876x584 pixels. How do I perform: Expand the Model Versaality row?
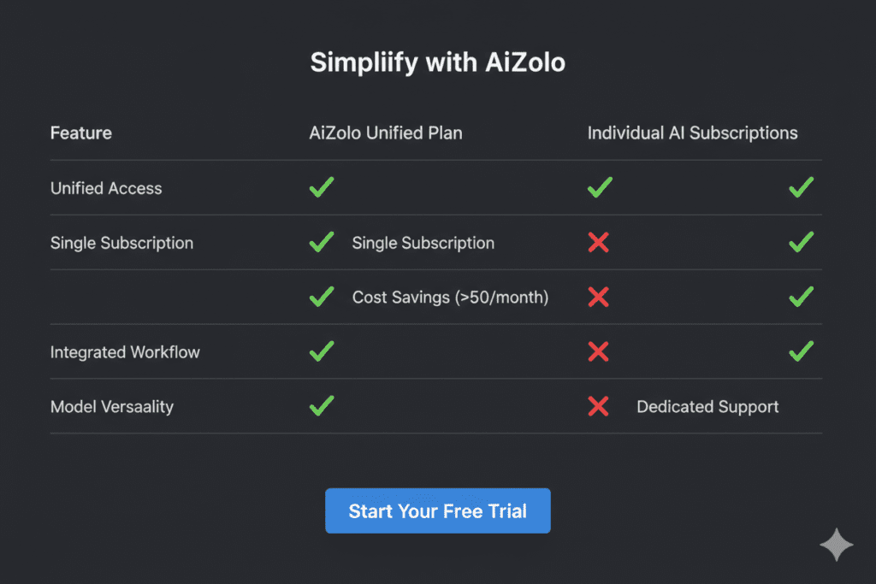(113, 406)
